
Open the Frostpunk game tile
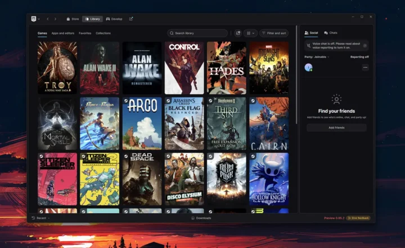[227, 179]
